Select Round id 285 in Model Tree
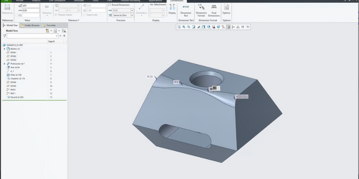359x179 pixels. pos(17,97)
